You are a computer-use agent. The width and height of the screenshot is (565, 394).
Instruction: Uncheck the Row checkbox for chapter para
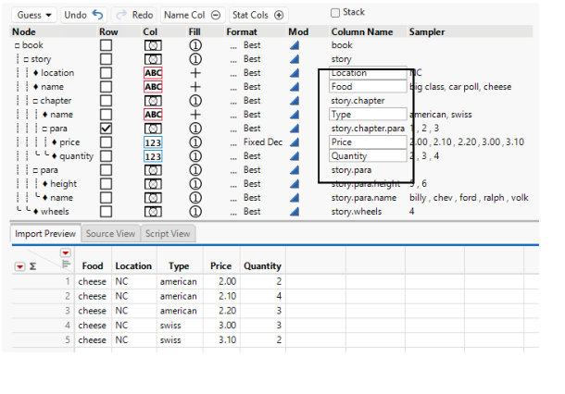coord(106,129)
